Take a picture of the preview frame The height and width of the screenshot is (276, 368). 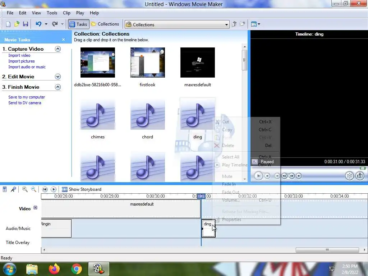pyautogui.click(x=360, y=176)
